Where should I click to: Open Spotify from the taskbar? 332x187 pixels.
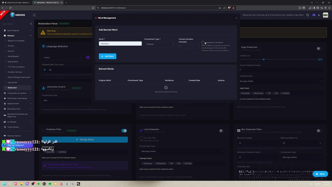click(50, 184)
